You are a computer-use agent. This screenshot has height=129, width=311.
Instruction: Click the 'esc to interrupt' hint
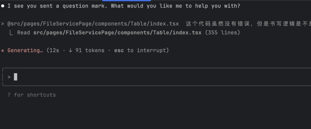click(141, 50)
